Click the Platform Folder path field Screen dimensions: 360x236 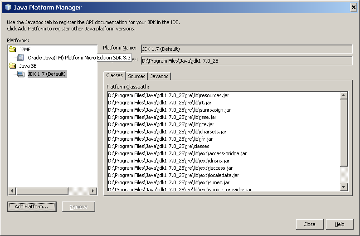click(247, 61)
